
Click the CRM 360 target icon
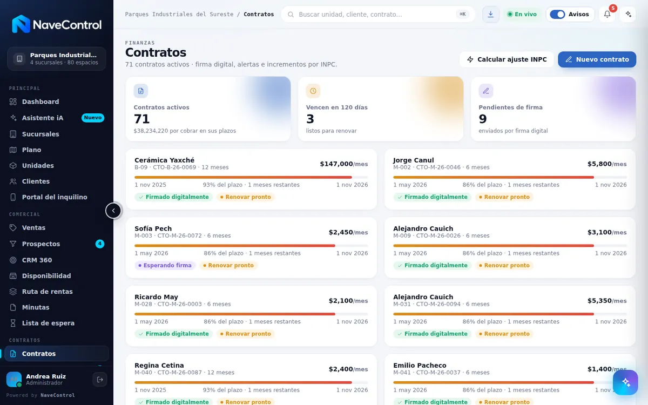[x=13, y=260]
